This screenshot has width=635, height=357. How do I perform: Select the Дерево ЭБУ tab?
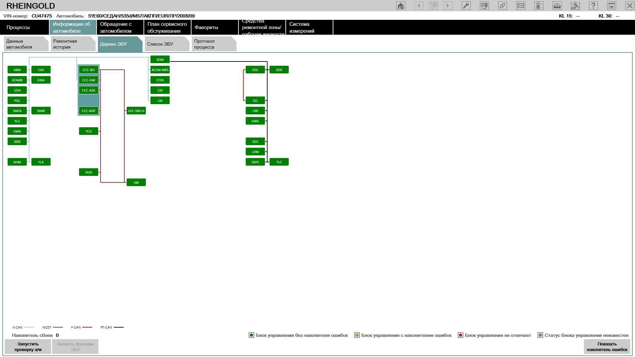coord(120,44)
